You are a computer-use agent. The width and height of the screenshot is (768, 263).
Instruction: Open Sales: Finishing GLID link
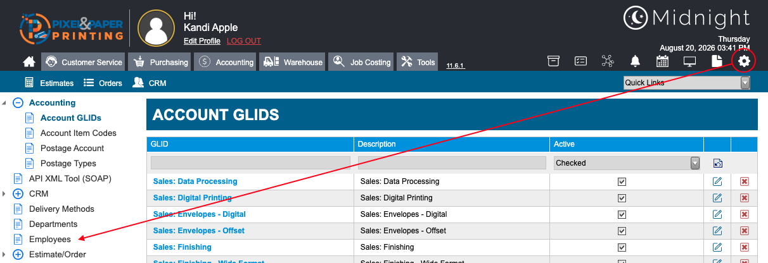coord(182,247)
